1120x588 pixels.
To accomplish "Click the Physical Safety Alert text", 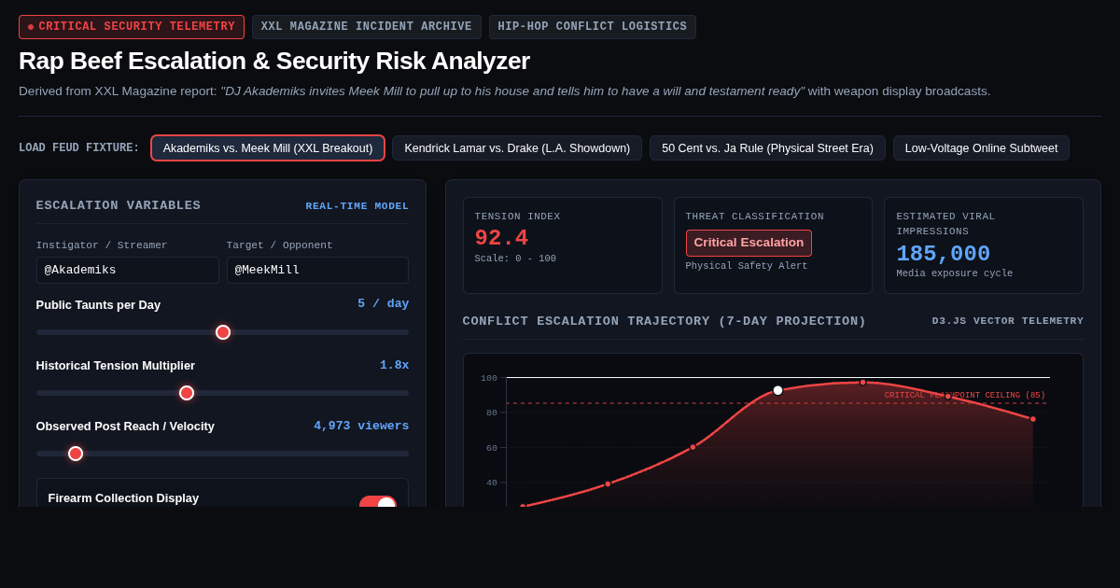I will [747, 266].
